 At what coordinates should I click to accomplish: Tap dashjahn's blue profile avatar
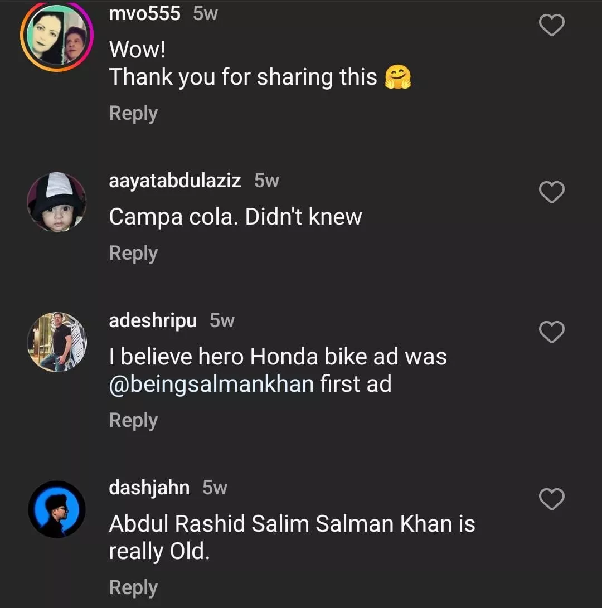pyautogui.click(x=57, y=509)
